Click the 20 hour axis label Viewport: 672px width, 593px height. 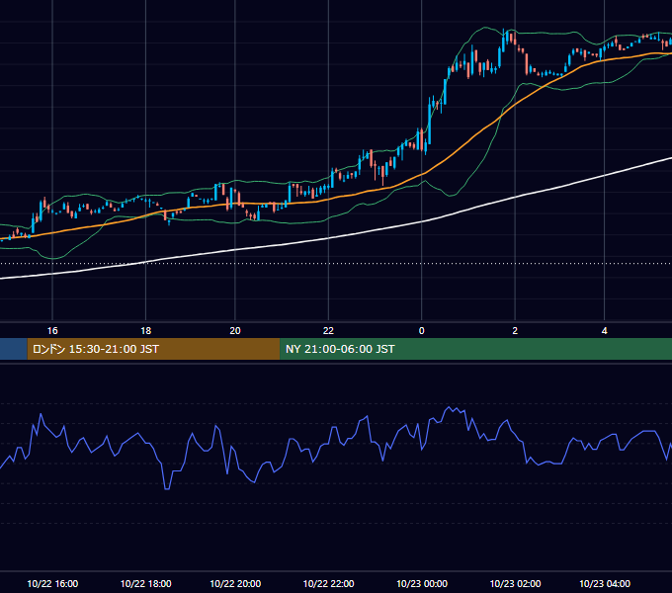[x=235, y=331]
